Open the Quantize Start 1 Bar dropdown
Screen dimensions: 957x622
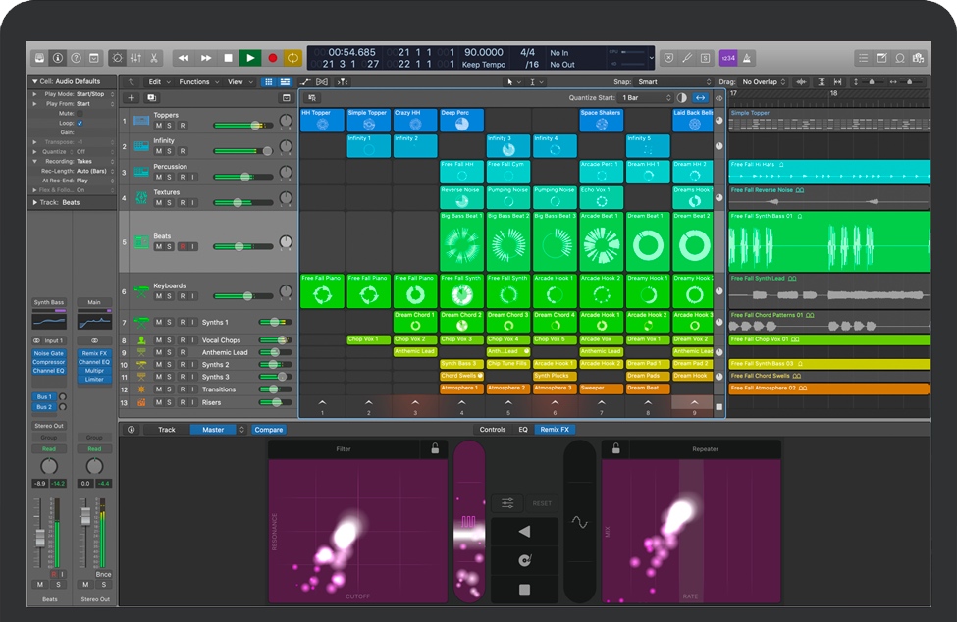[x=645, y=98]
